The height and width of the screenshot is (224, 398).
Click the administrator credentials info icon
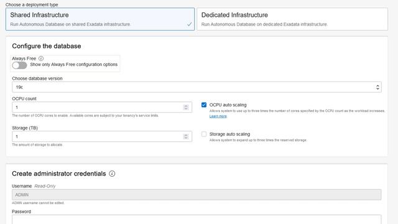pyautogui.click(x=112, y=174)
